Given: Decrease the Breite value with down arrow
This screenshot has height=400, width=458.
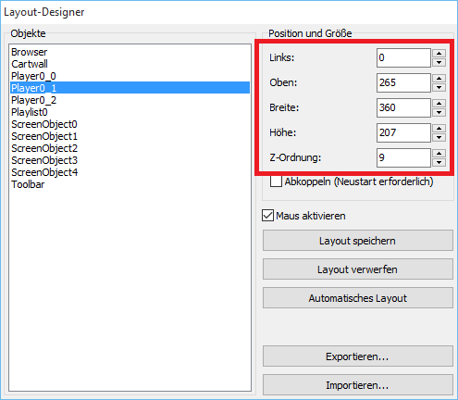Looking at the screenshot, I should 439,112.
